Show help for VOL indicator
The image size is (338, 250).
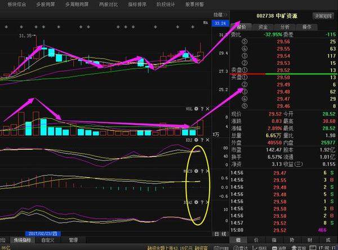[202, 109]
